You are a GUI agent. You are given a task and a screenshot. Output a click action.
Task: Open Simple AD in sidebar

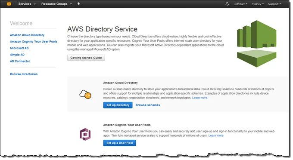(x=17, y=55)
